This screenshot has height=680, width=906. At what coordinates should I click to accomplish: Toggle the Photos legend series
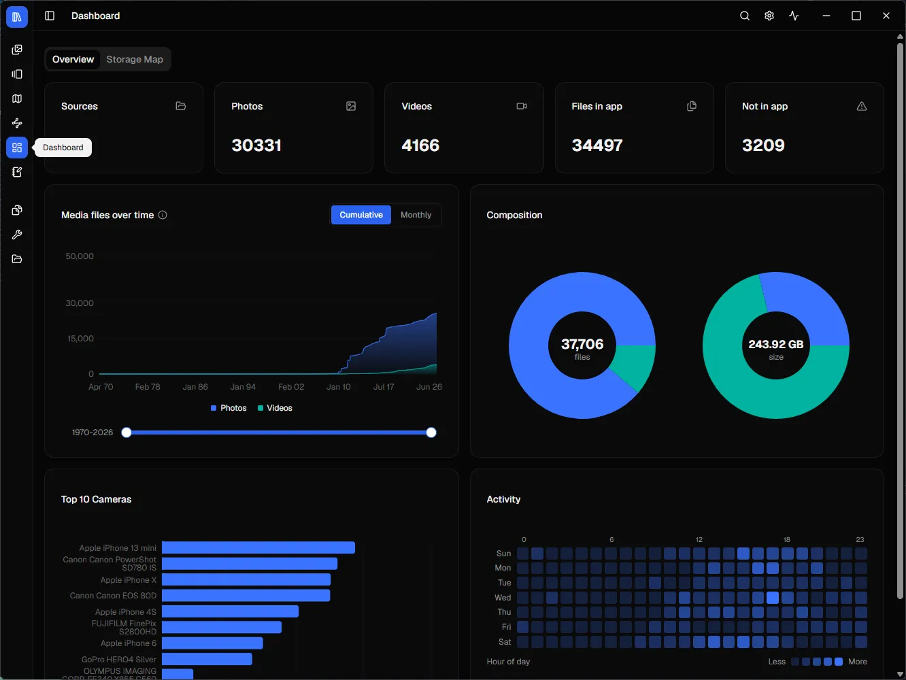point(229,408)
